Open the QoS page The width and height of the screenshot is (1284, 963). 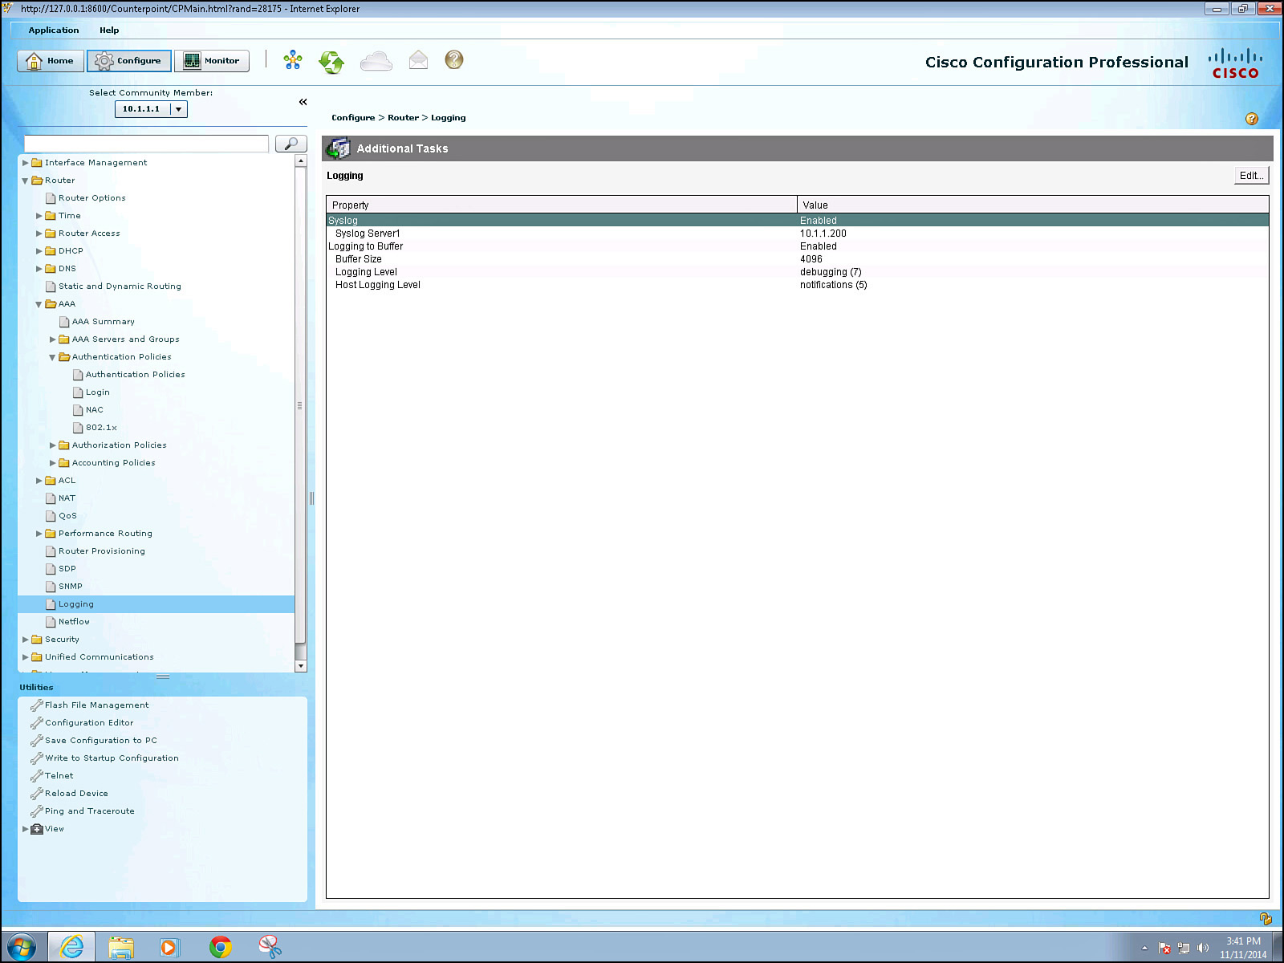point(67,516)
